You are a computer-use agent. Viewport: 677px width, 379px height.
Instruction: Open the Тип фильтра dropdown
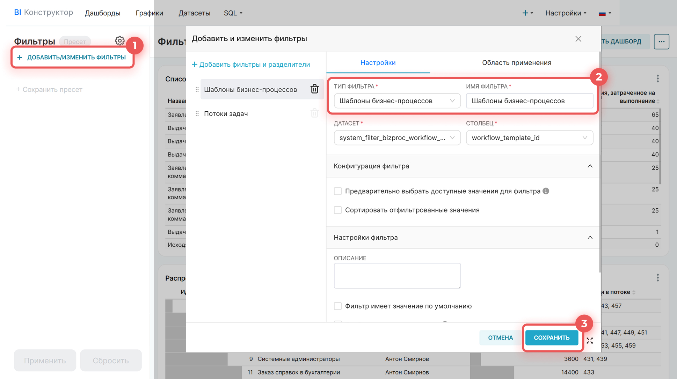397,101
